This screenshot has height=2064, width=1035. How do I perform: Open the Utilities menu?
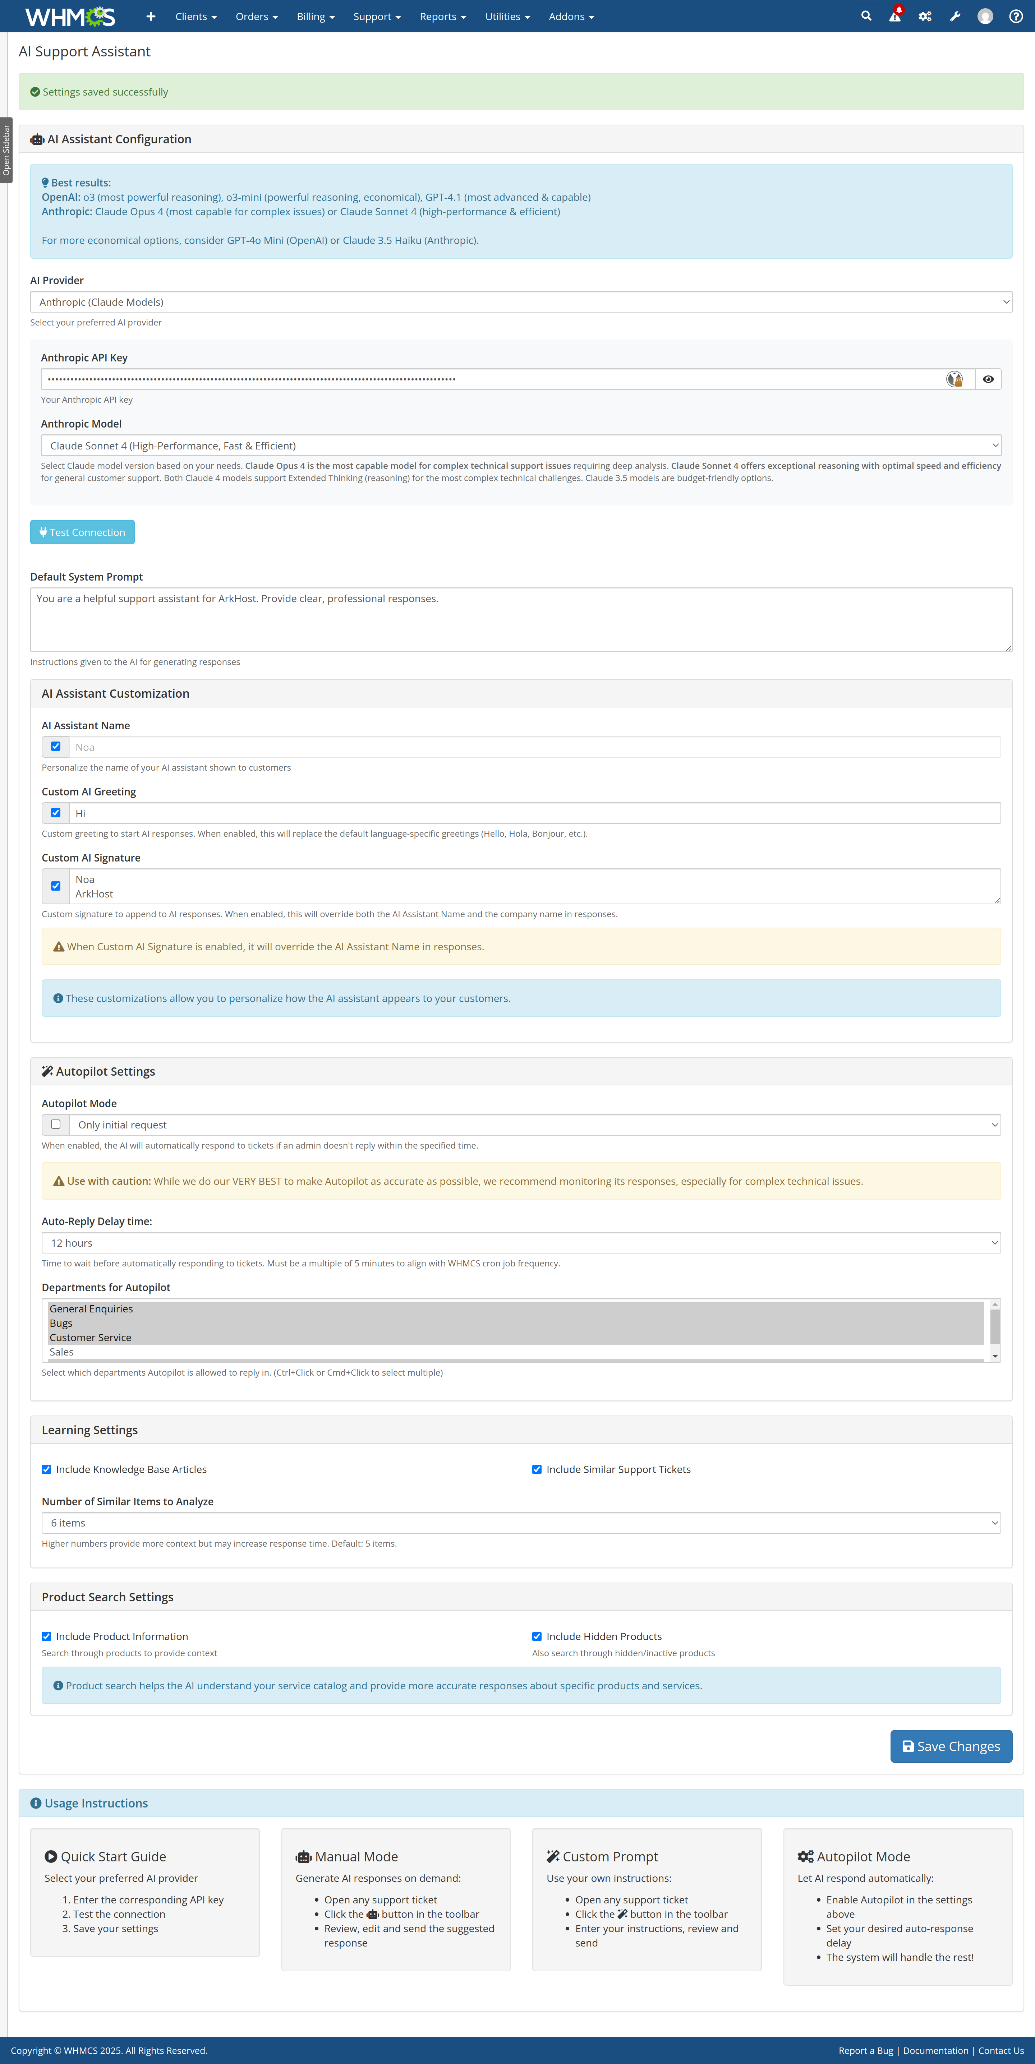coord(507,16)
